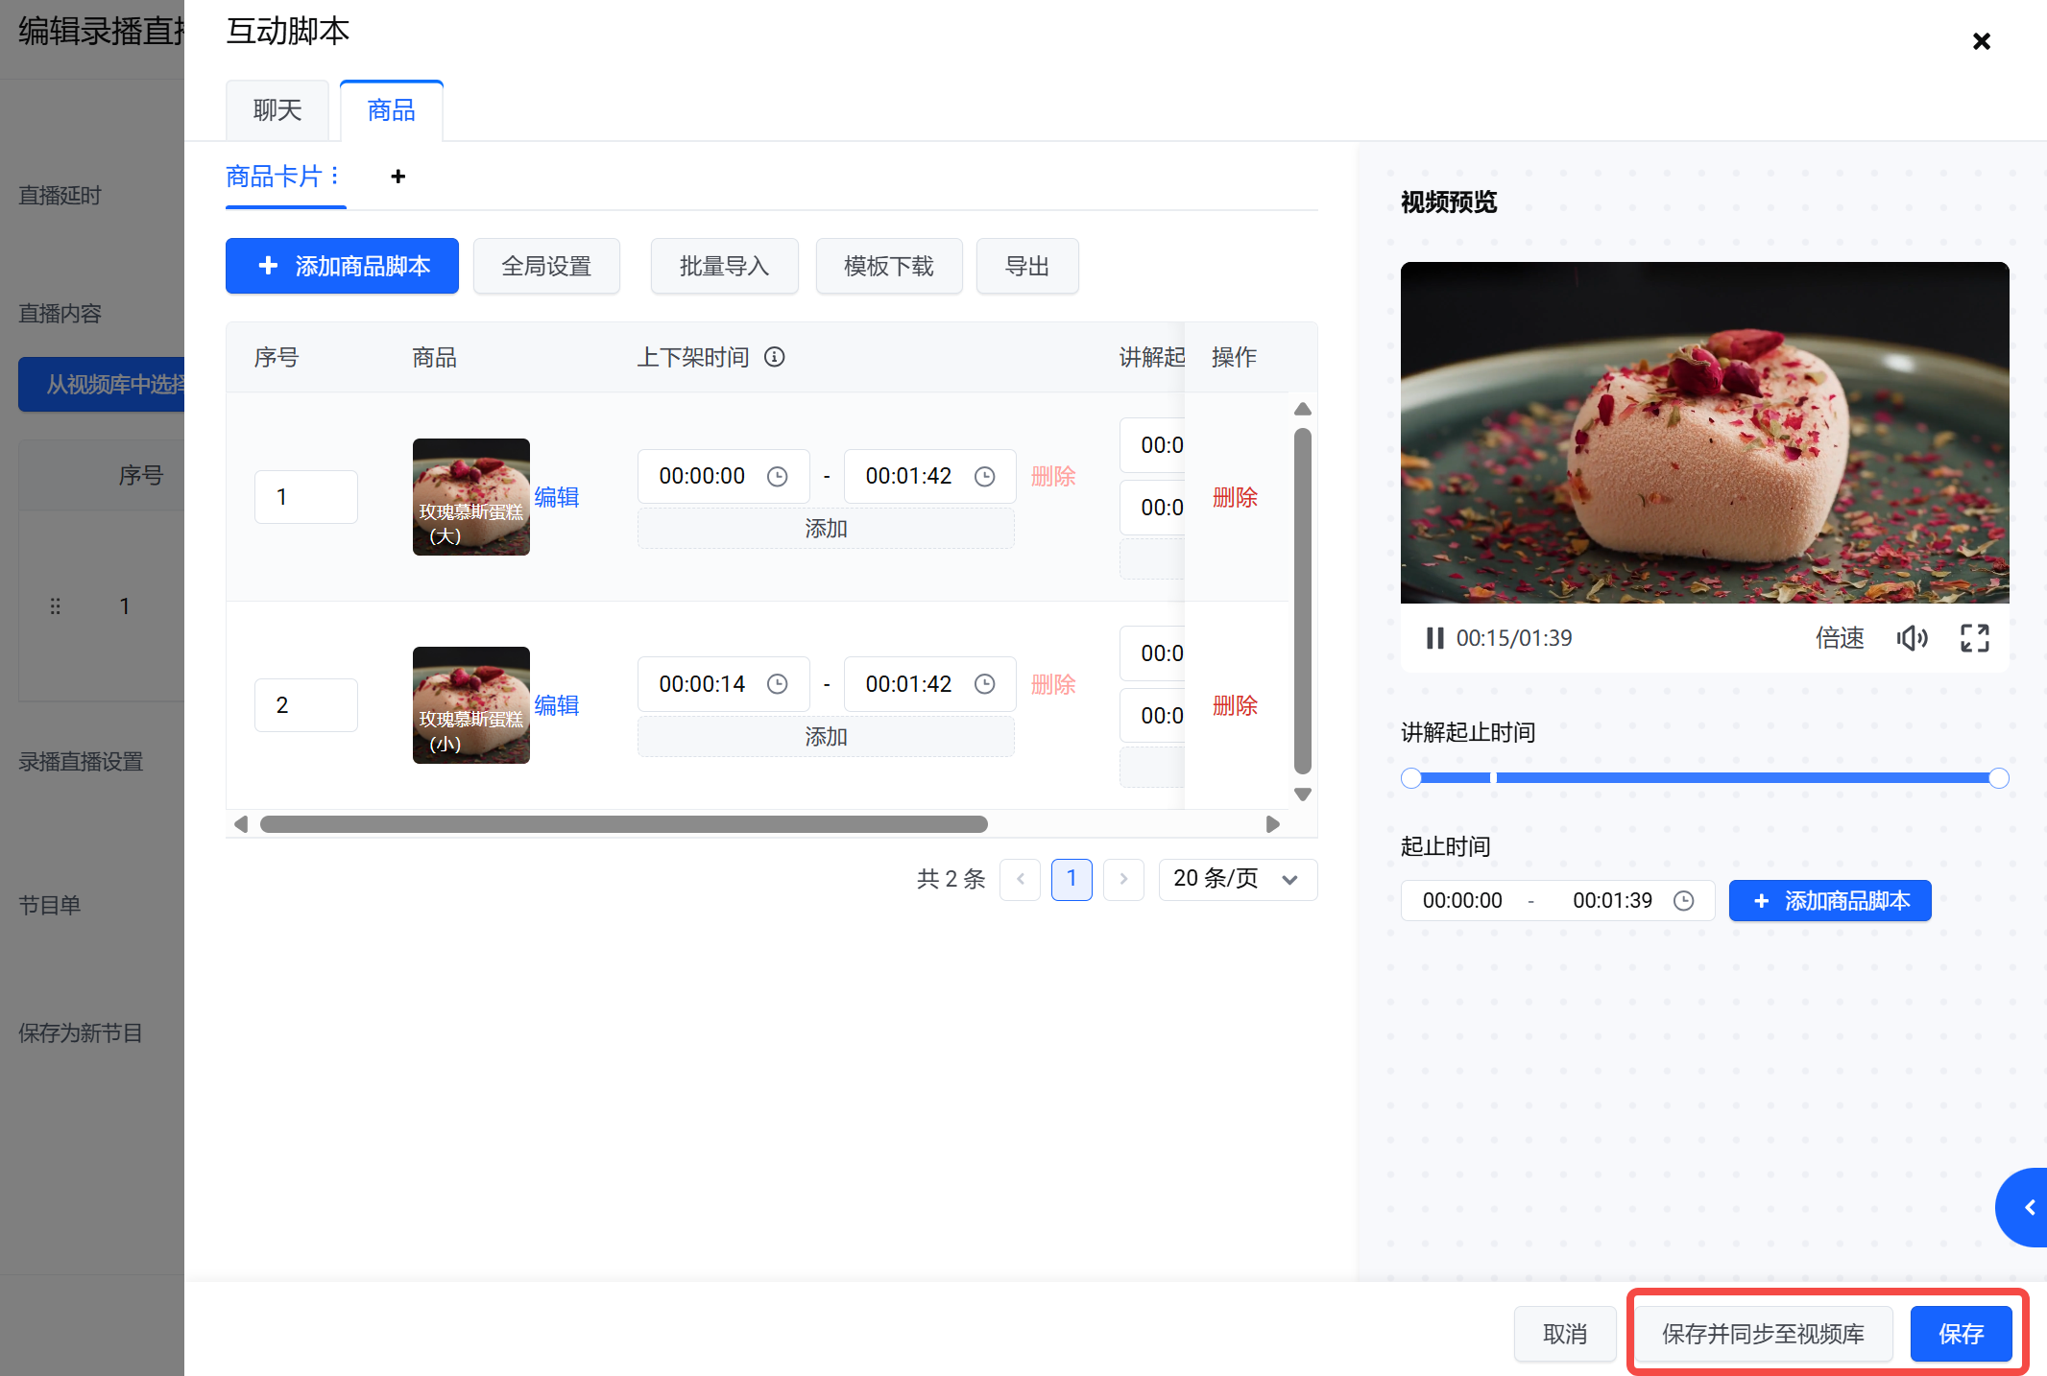Switch to the 聊天 tab
The image size is (2047, 1376).
tap(277, 110)
